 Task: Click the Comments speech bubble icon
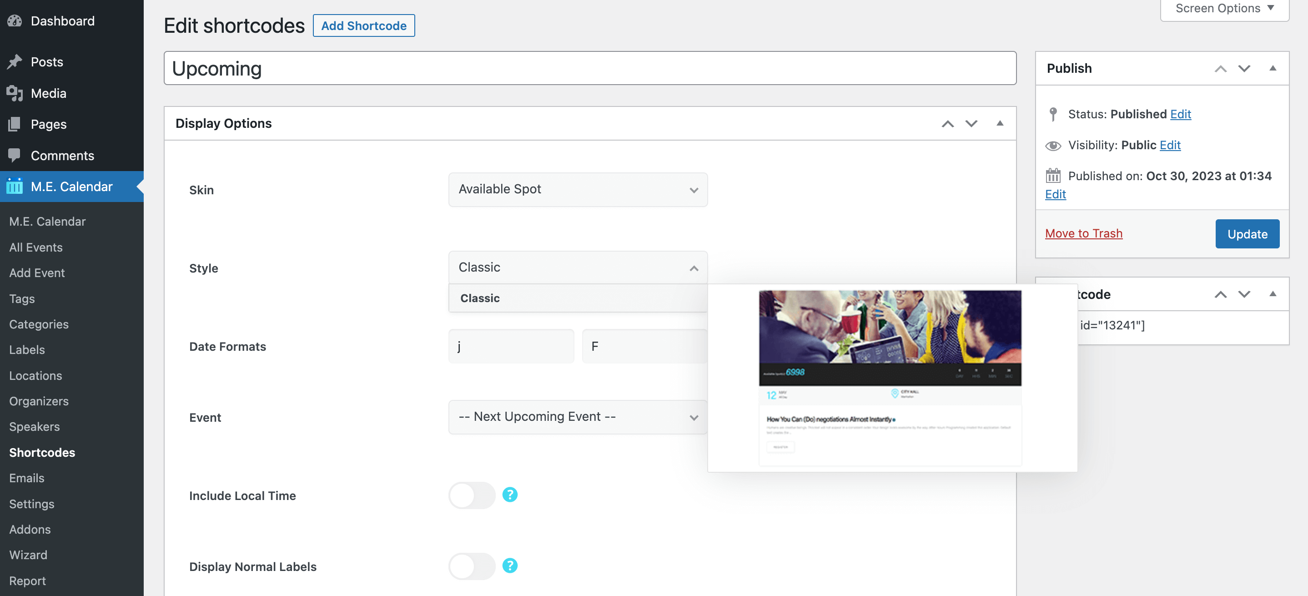click(15, 156)
